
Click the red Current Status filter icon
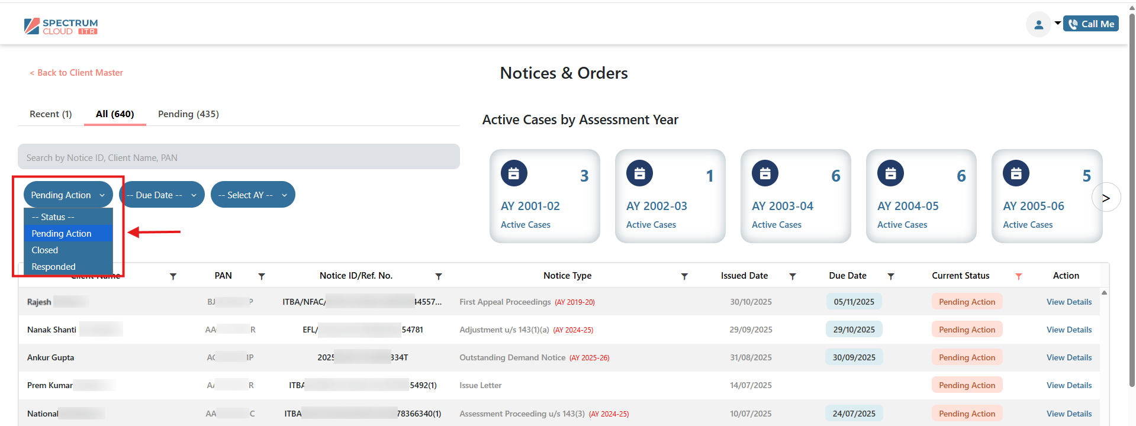pos(1019,276)
